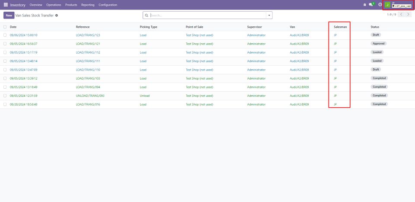Viewport: 415px width, 202px height.
Task: Open the activities clock icon
Action: point(380,5)
